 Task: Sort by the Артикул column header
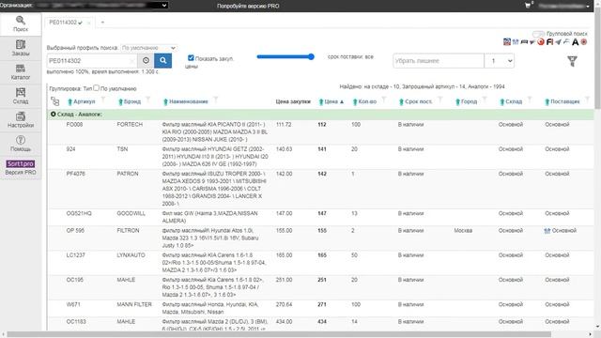[x=84, y=101]
